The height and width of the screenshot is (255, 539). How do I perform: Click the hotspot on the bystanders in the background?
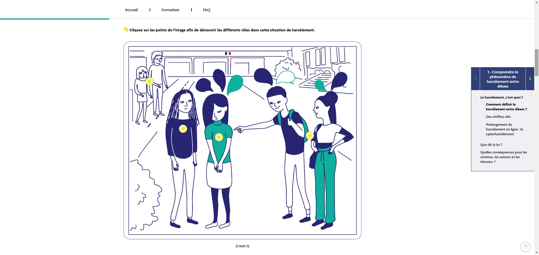(x=150, y=81)
